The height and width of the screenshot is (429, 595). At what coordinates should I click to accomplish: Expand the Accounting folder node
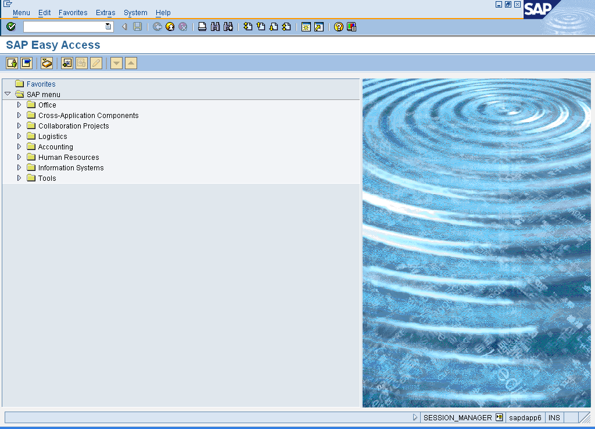point(19,146)
